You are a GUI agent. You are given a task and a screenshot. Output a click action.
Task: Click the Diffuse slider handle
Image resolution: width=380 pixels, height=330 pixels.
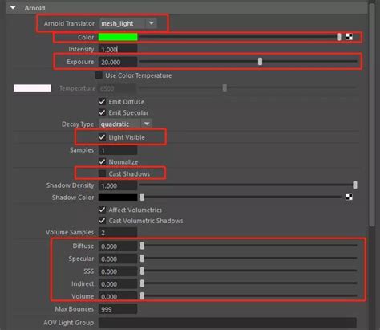[x=142, y=246]
